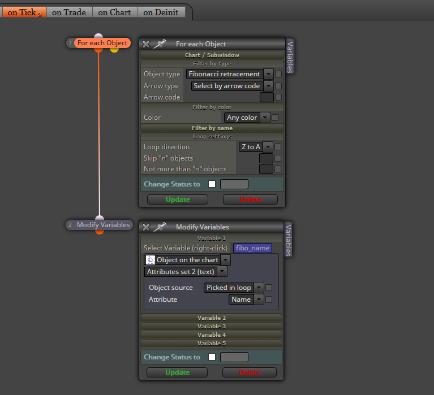
Task: Expand the Variable 3 section
Action: (x=212, y=327)
